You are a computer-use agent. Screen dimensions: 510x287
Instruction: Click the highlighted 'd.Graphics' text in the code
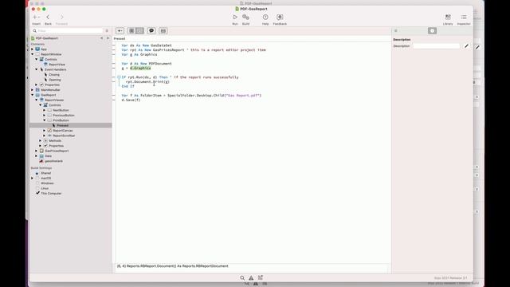[x=140, y=68]
